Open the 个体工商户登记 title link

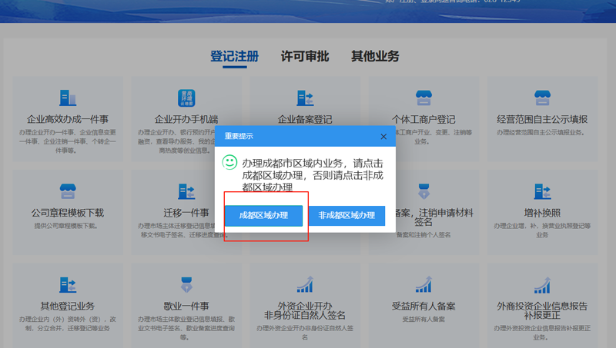pyautogui.click(x=423, y=119)
